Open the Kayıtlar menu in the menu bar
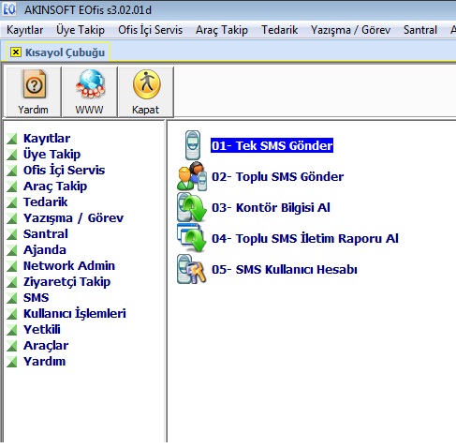 tap(24, 30)
